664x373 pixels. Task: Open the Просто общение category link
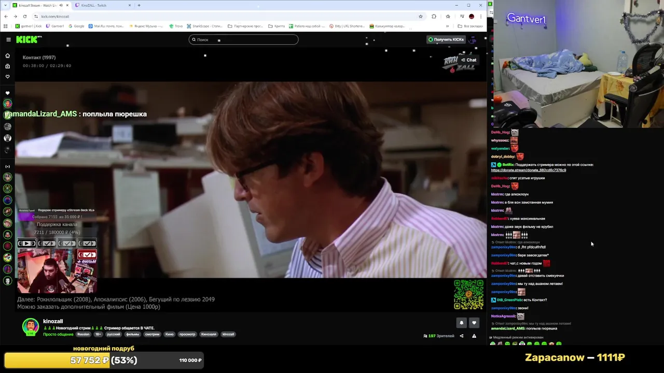tap(58, 334)
